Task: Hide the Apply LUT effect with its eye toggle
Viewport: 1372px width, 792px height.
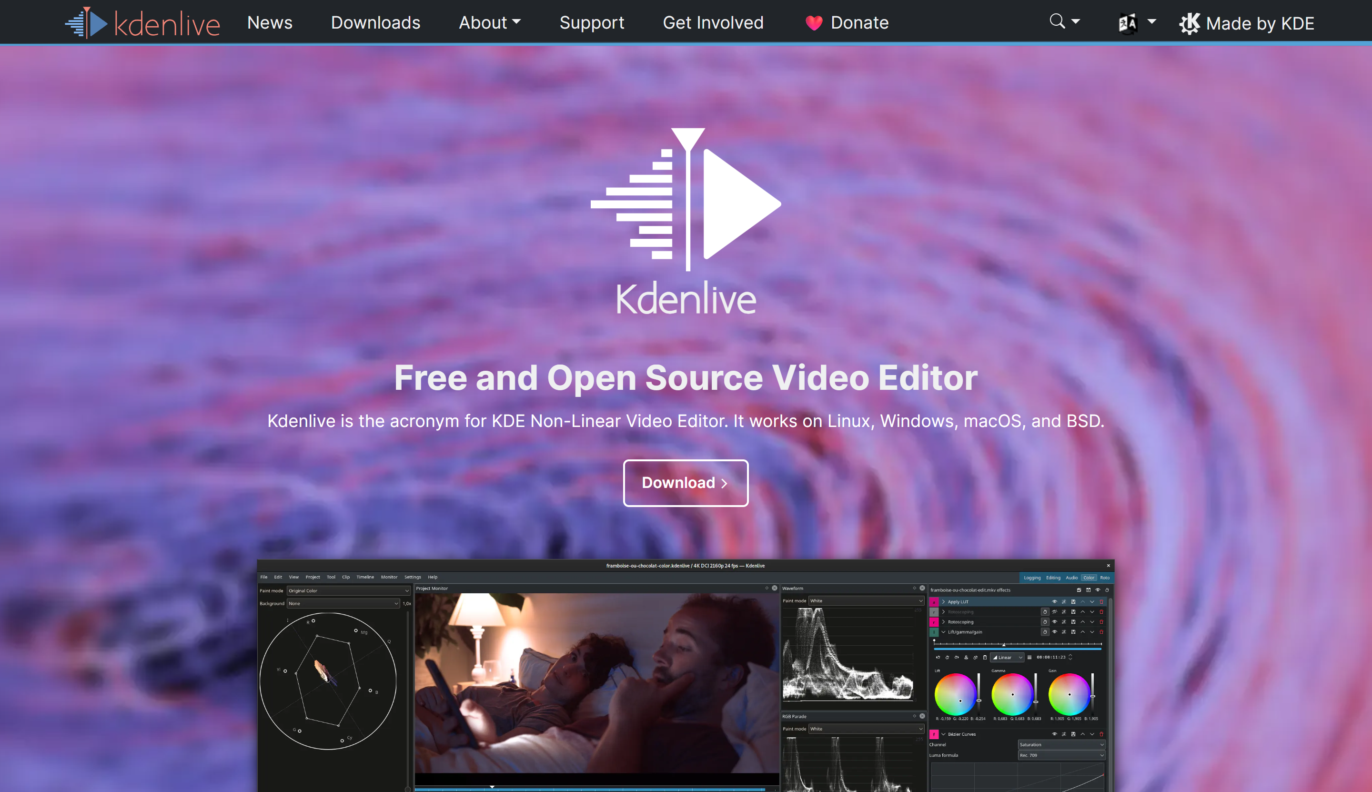Action: tap(1054, 601)
